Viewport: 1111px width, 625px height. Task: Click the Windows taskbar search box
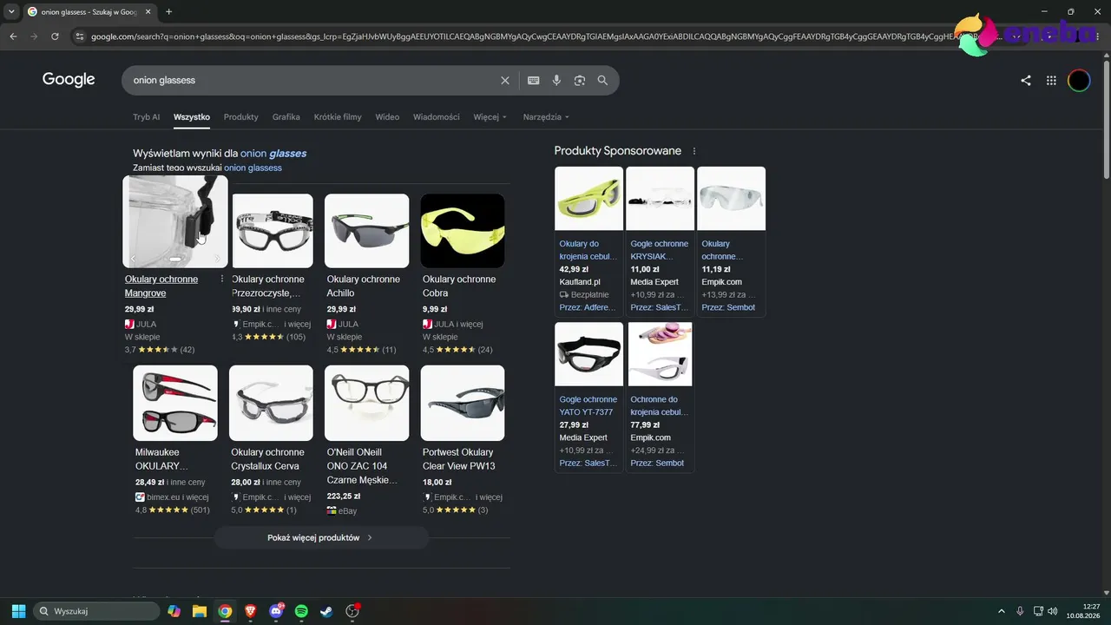(96, 611)
